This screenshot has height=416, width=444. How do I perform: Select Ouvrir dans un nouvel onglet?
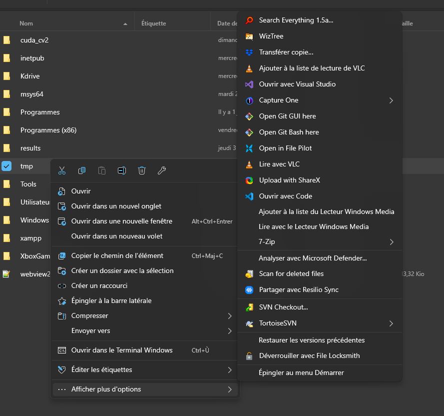click(x=144, y=206)
